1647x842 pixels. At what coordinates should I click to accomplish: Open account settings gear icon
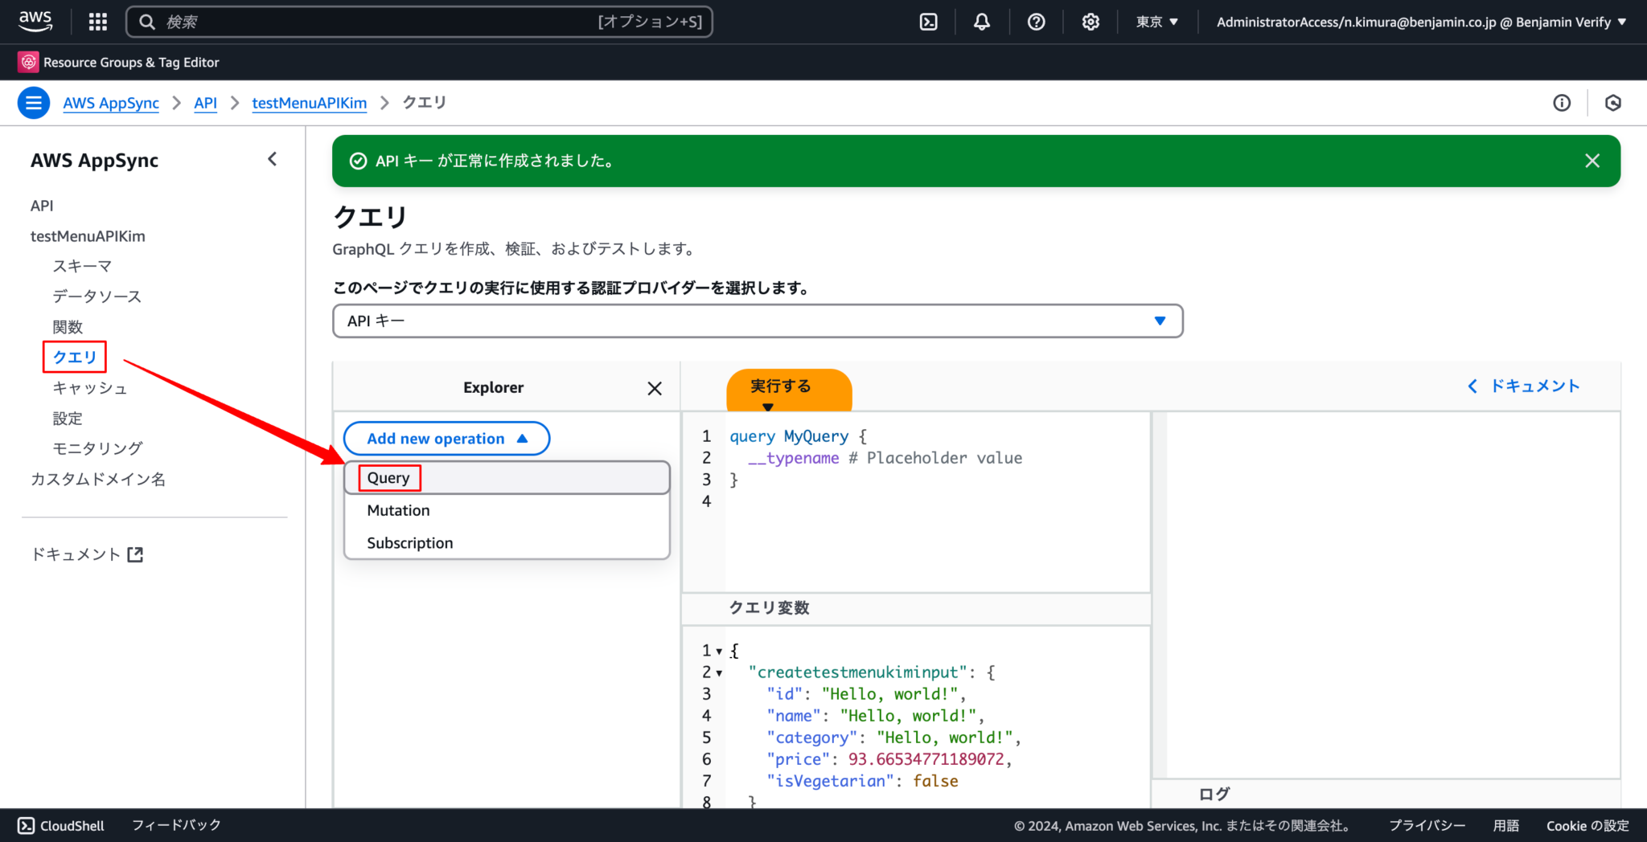click(1090, 21)
